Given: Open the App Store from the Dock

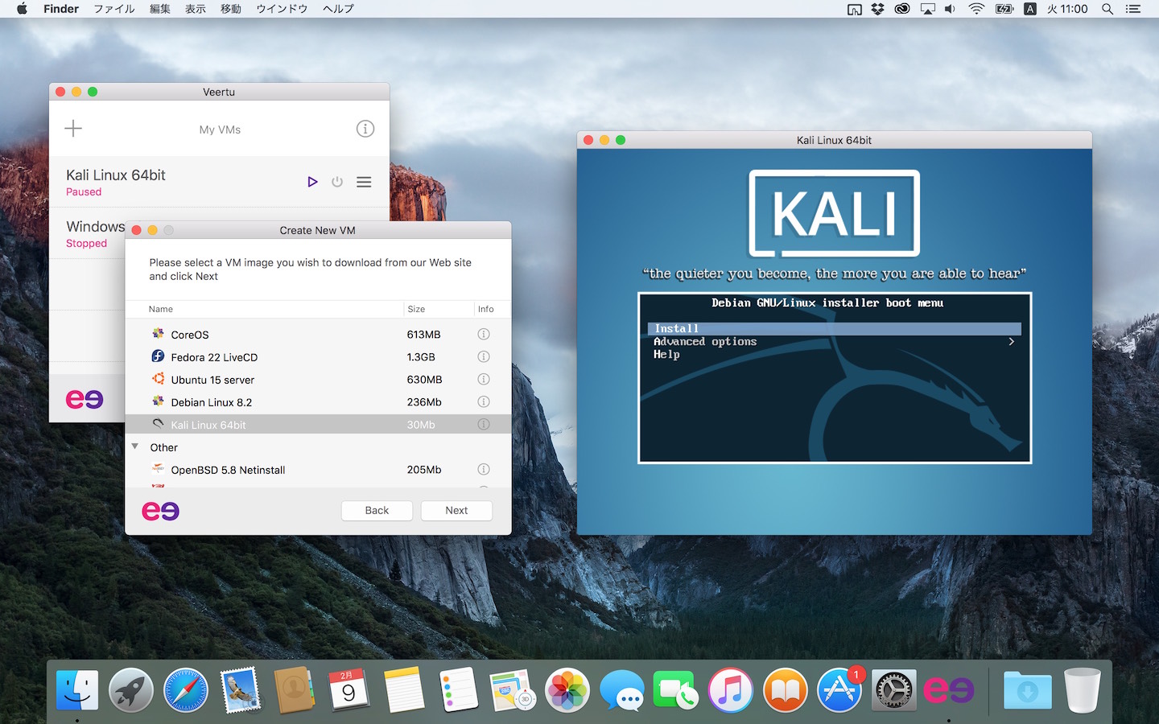Looking at the screenshot, I should tap(839, 690).
